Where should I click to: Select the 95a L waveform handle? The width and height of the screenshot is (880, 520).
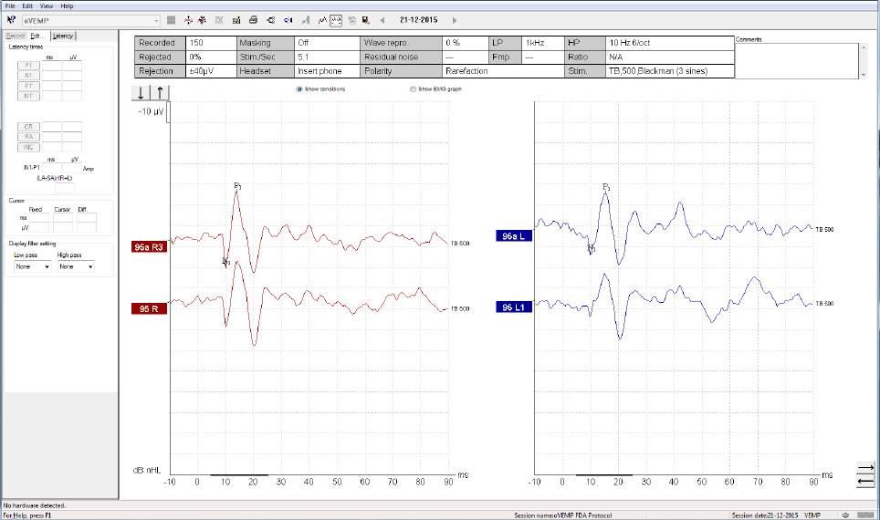(514, 236)
